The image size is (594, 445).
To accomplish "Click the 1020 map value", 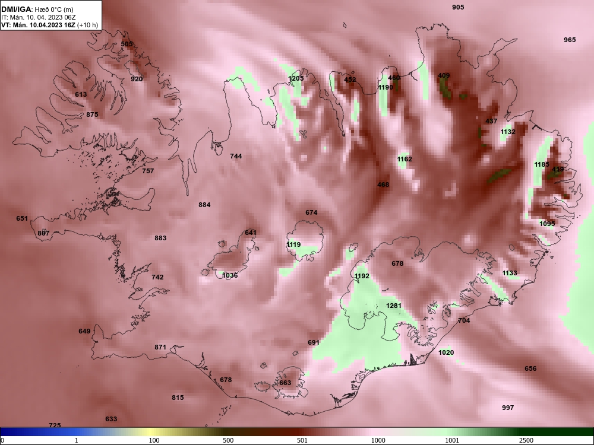I will coord(446,352).
